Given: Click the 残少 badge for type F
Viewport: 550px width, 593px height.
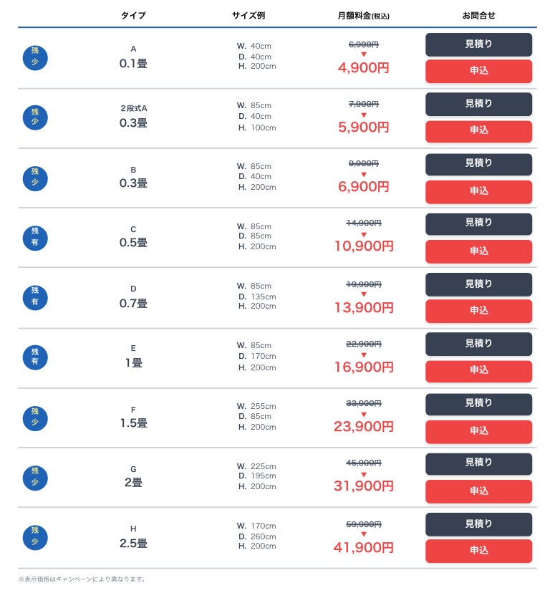Looking at the screenshot, I should 35,417.
